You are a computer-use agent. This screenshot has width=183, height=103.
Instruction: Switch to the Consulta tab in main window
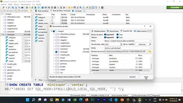coord(77,11)
